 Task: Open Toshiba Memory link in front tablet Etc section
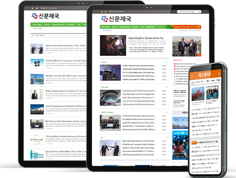139,145
